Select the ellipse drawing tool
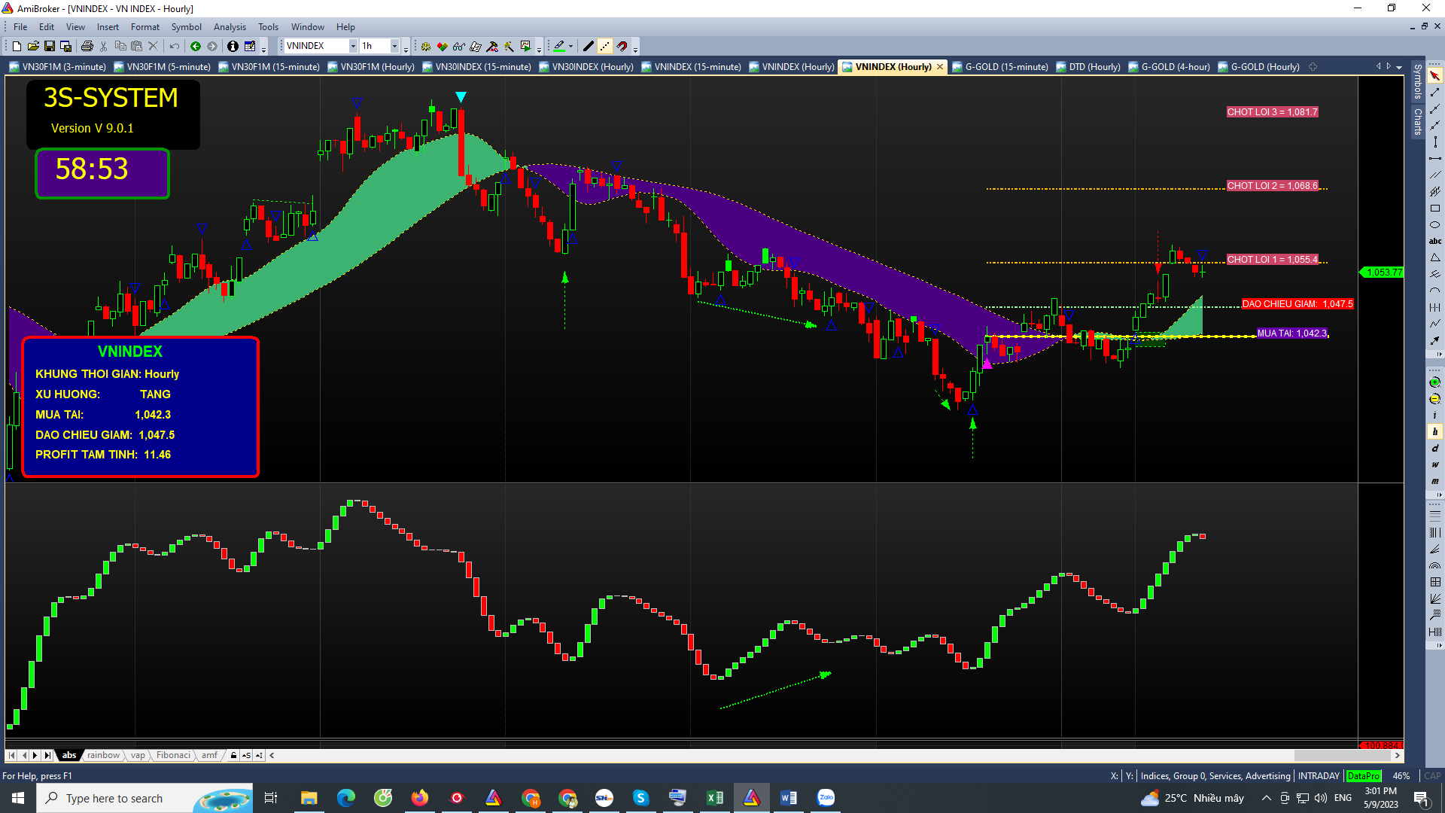This screenshot has height=813, width=1445. pyautogui.click(x=1435, y=225)
